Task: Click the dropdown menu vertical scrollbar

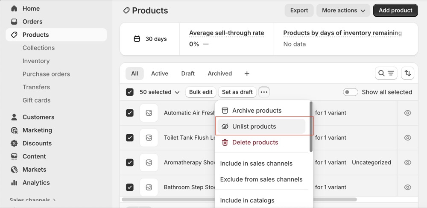Action: (311, 126)
